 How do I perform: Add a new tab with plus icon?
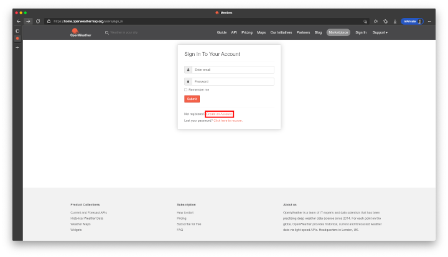pos(17,48)
